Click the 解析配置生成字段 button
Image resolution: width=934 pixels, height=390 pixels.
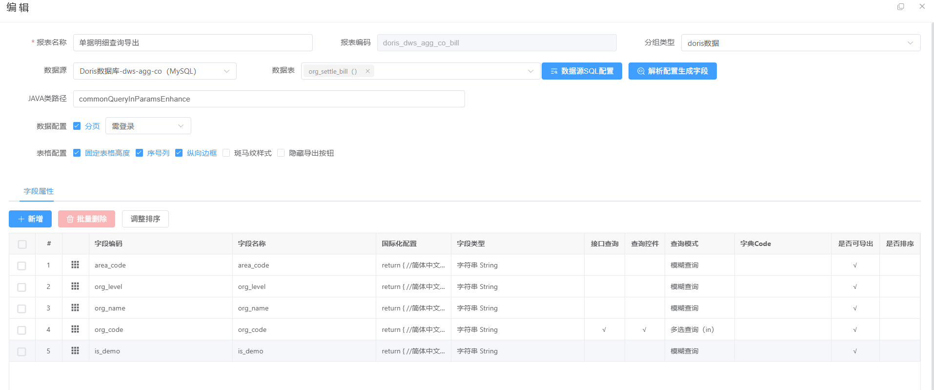672,71
